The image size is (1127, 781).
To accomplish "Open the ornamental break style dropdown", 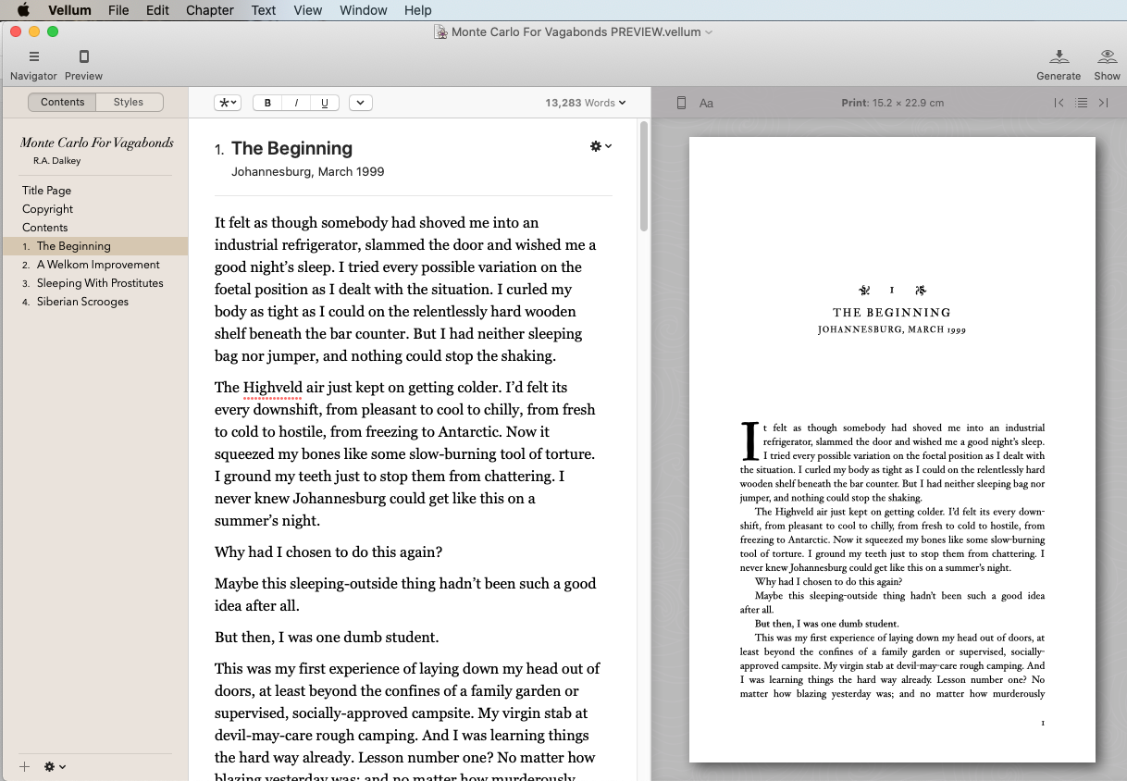I will point(228,103).
